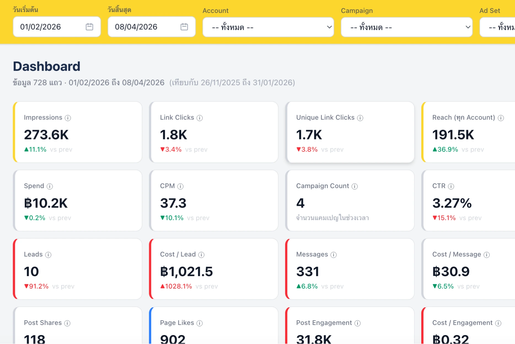Image resolution: width=515 pixels, height=344 pixels.
Task: Show info tooltip for Post Shares
Action: pos(67,323)
